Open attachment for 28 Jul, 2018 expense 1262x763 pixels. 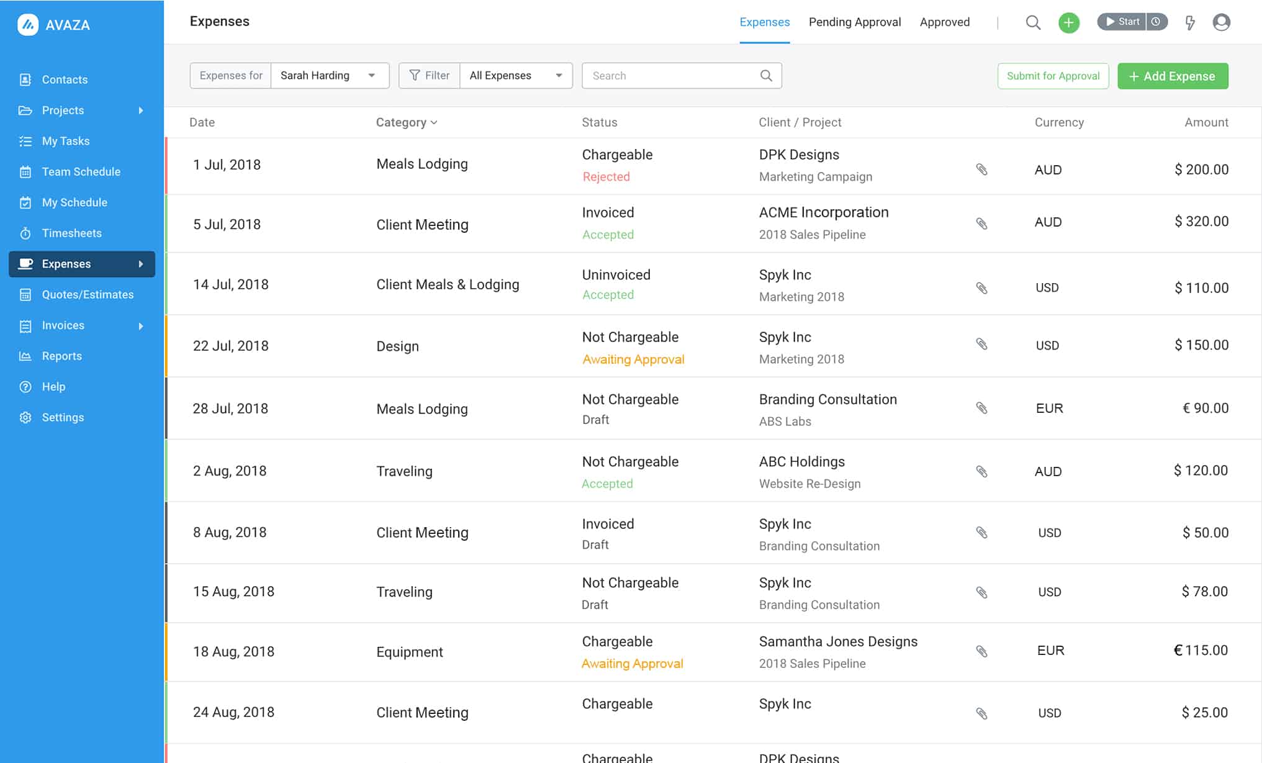tap(981, 408)
